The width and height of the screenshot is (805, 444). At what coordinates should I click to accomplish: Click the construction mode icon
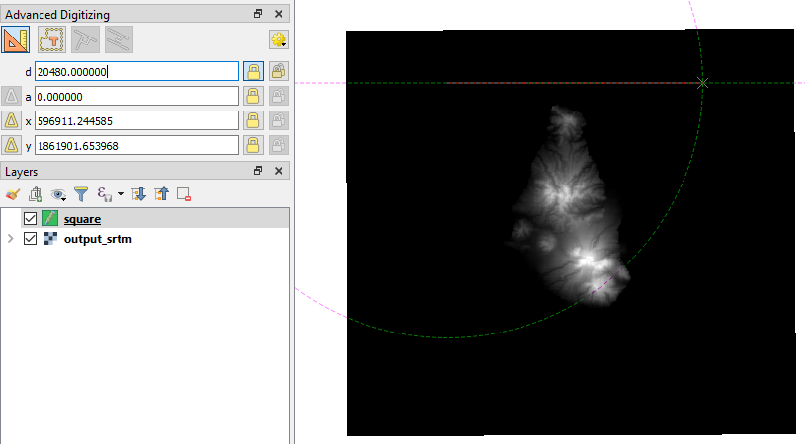coord(51,39)
